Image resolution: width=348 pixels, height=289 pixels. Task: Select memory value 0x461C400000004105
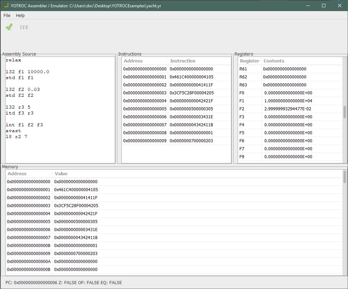click(x=76, y=189)
